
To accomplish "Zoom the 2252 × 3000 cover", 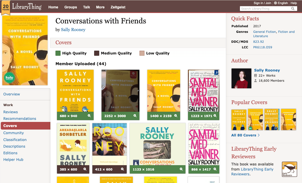I will pyautogui.click(x=135, y=116).
